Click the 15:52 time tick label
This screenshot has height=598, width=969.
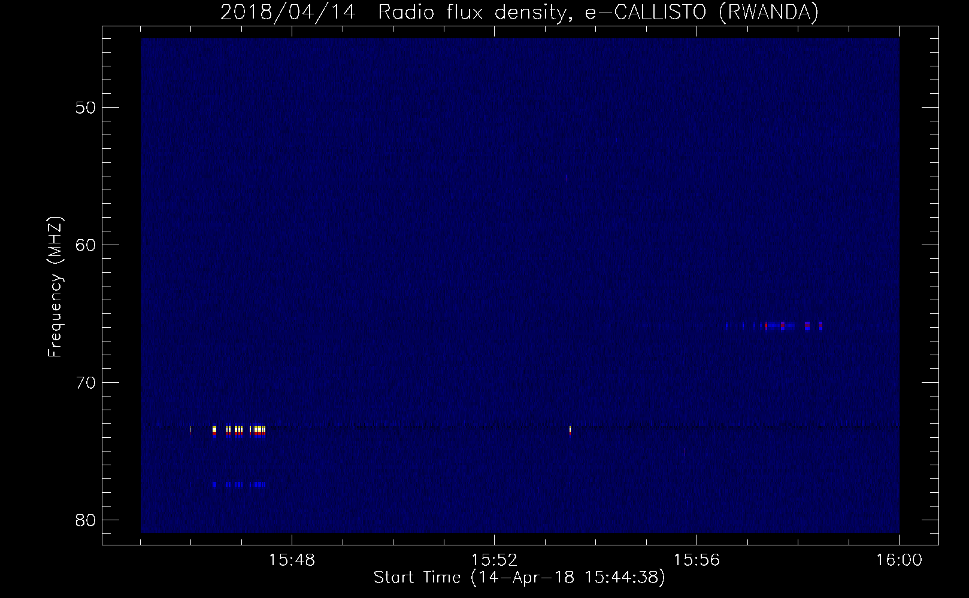pyautogui.click(x=494, y=560)
